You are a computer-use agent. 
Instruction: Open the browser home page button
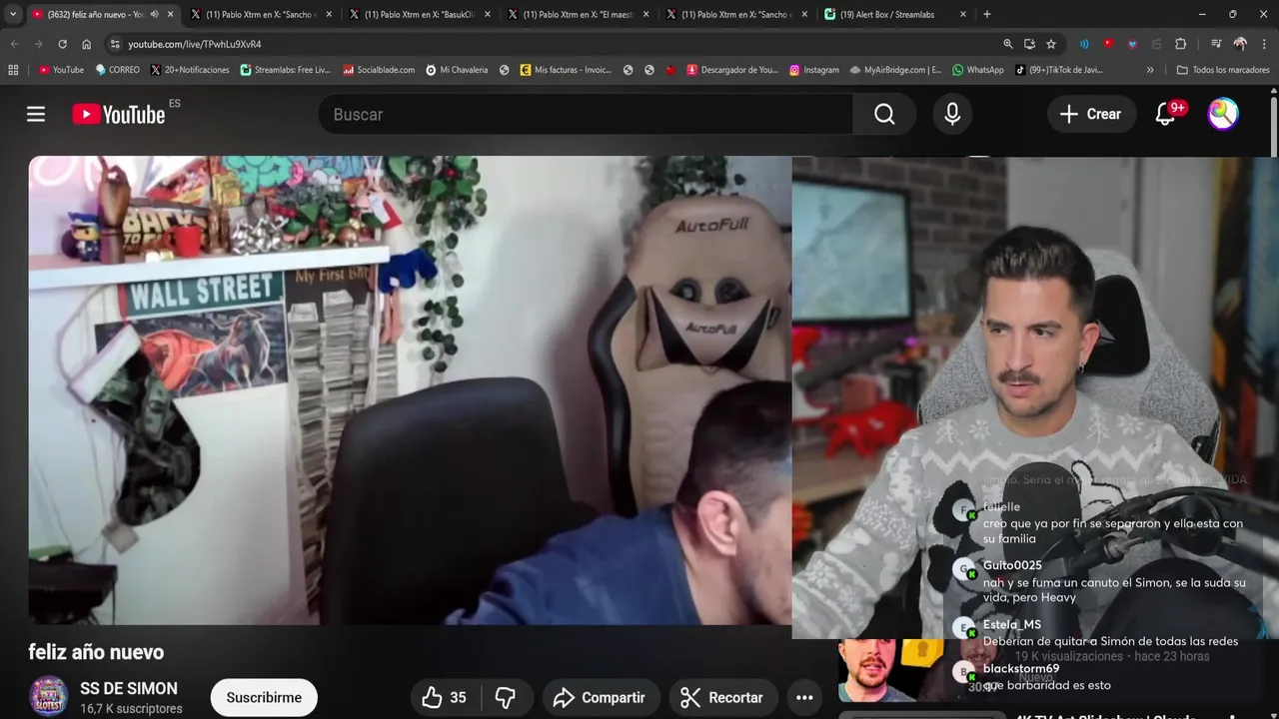click(87, 44)
